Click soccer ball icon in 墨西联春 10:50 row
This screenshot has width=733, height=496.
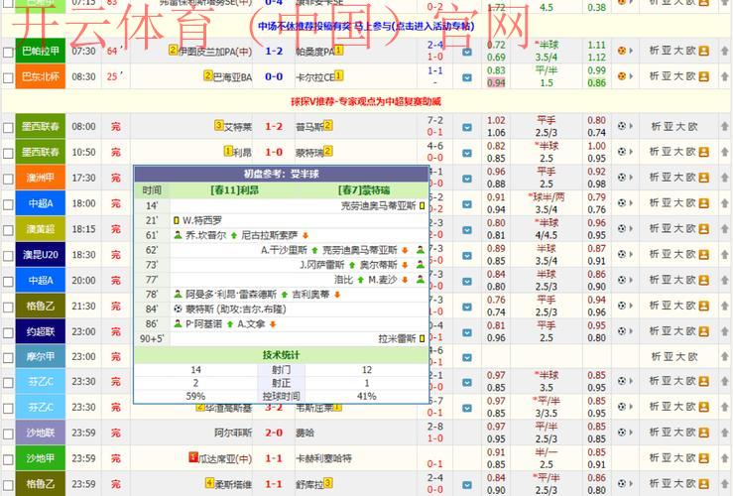[622, 152]
